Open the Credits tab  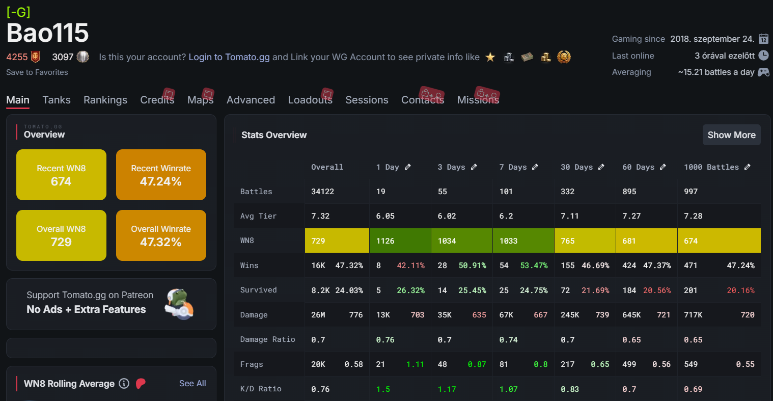click(x=157, y=100)
